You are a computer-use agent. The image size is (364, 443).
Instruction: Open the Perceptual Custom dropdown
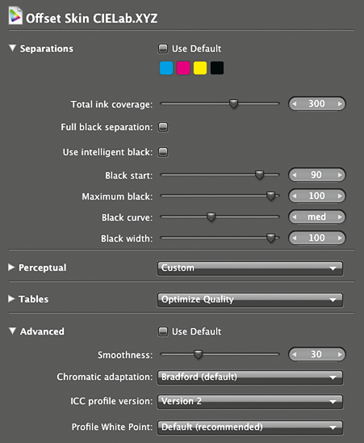(x=250, y=268)
